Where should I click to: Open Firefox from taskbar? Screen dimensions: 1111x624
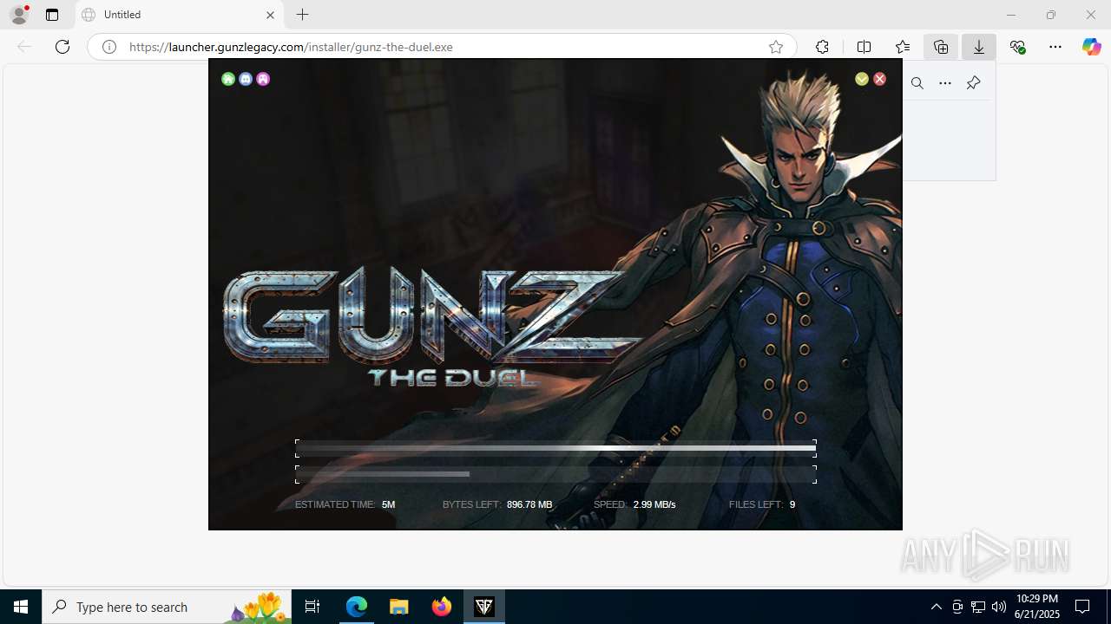coord(442,607)
